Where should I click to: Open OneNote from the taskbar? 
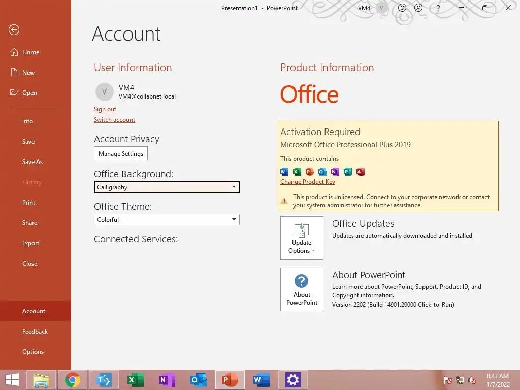click(x=167, y=380)
